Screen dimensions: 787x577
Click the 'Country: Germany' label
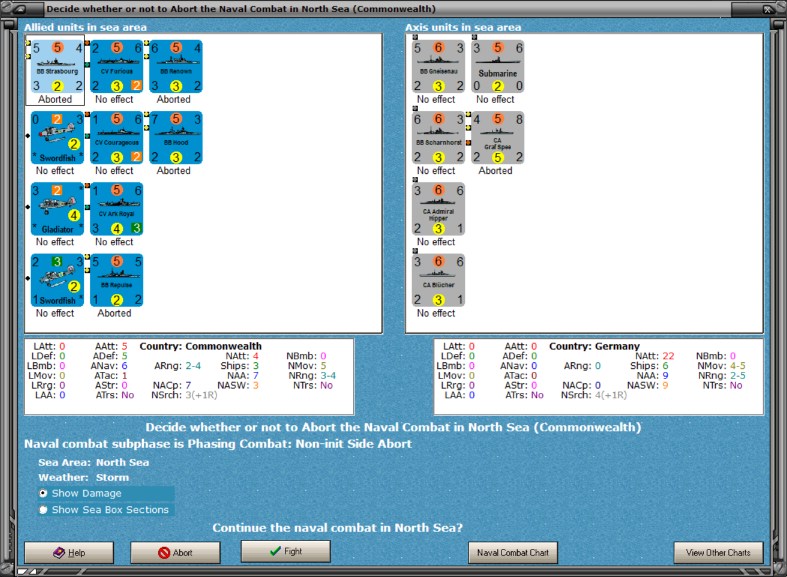594,346
